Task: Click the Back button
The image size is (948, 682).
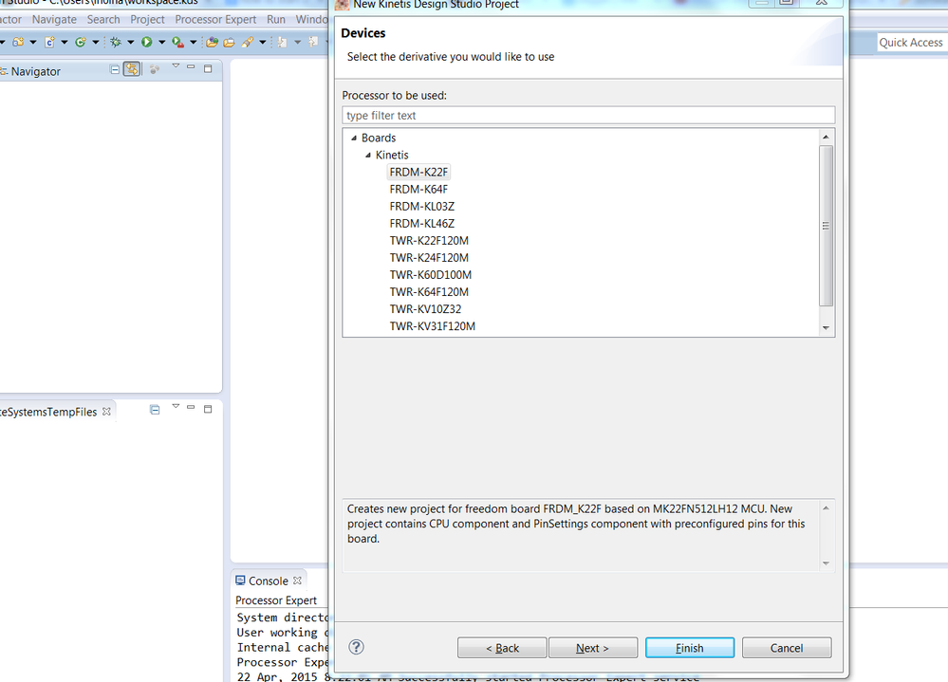Action: [x=502, y=648]
